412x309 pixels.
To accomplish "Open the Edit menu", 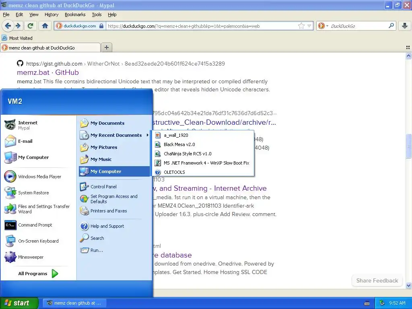I will tap(19, 14).
